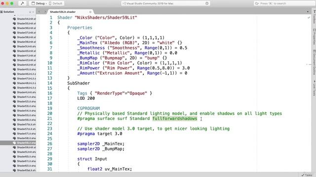Select Shader62Lit file in Solution tree

[24, 166]
